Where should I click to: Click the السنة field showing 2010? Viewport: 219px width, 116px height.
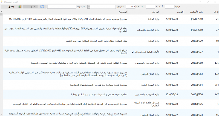click(131, 7)
